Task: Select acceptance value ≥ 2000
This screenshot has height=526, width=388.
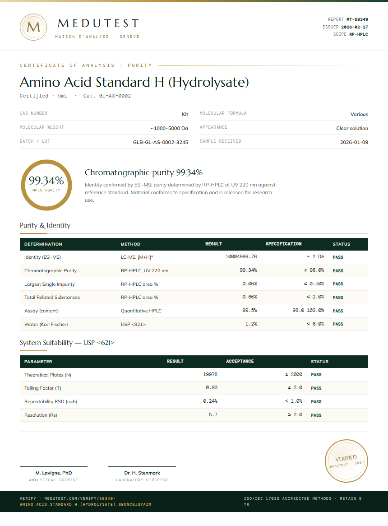Action: 293,374
